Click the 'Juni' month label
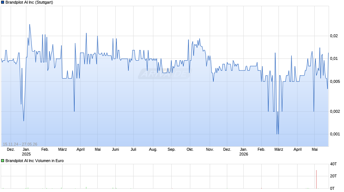 [115, 150]
